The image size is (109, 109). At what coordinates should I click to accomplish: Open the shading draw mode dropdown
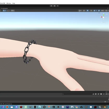coord(80,11)
